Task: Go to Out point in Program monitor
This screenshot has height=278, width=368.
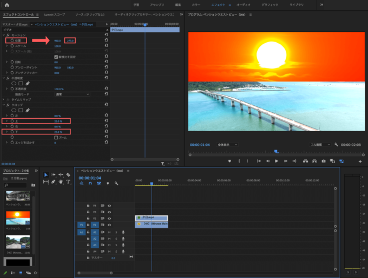Action: click(294, 161)
